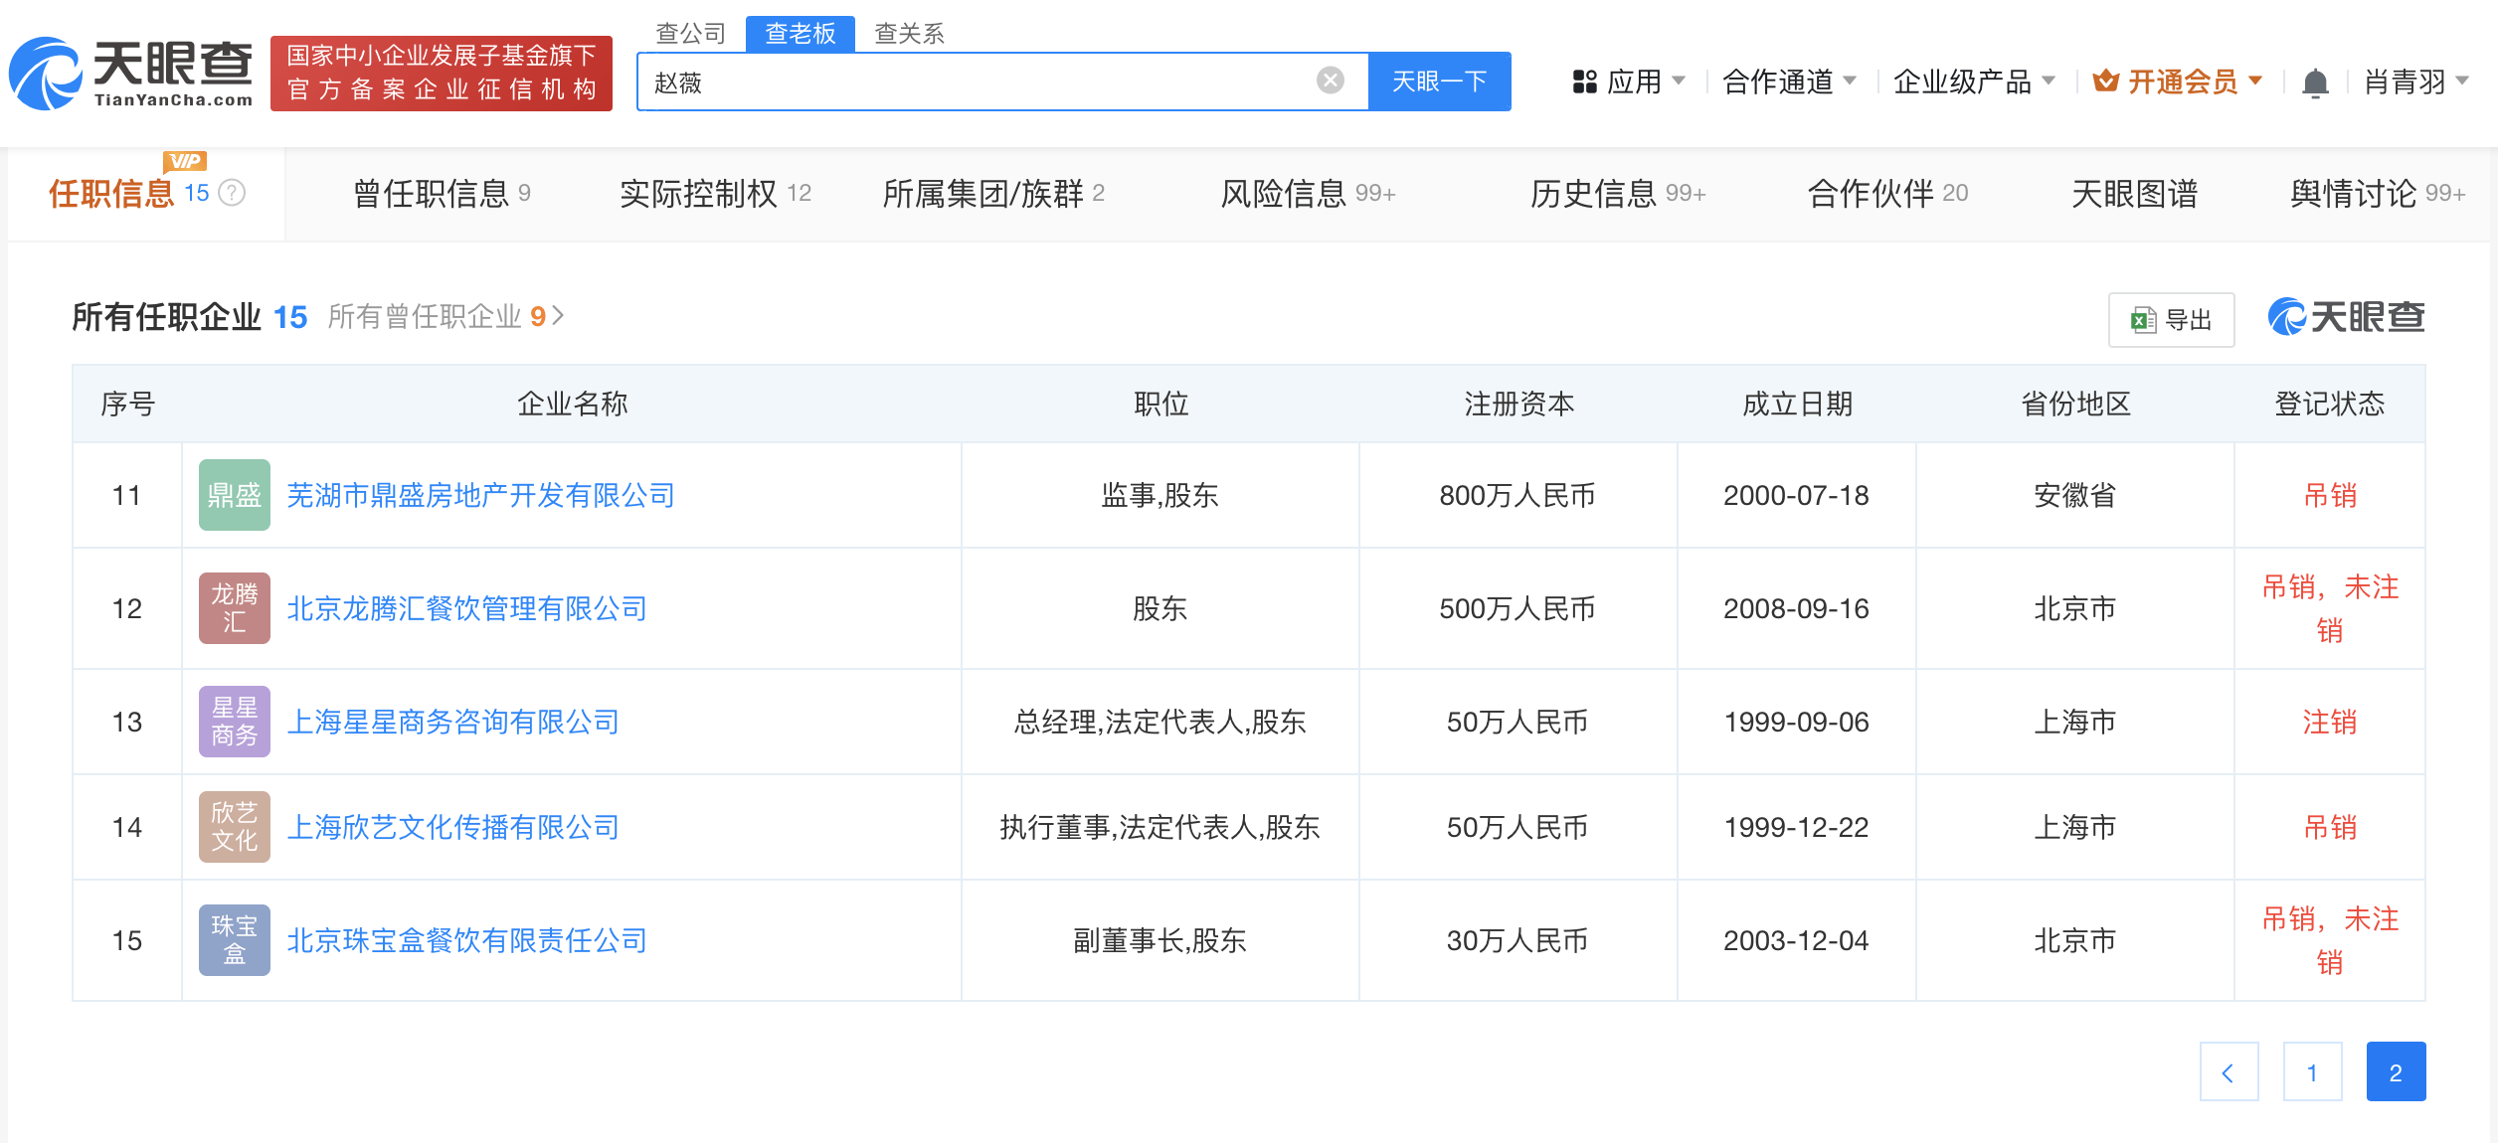Go to the previous page arrow

[2229, 1072]
